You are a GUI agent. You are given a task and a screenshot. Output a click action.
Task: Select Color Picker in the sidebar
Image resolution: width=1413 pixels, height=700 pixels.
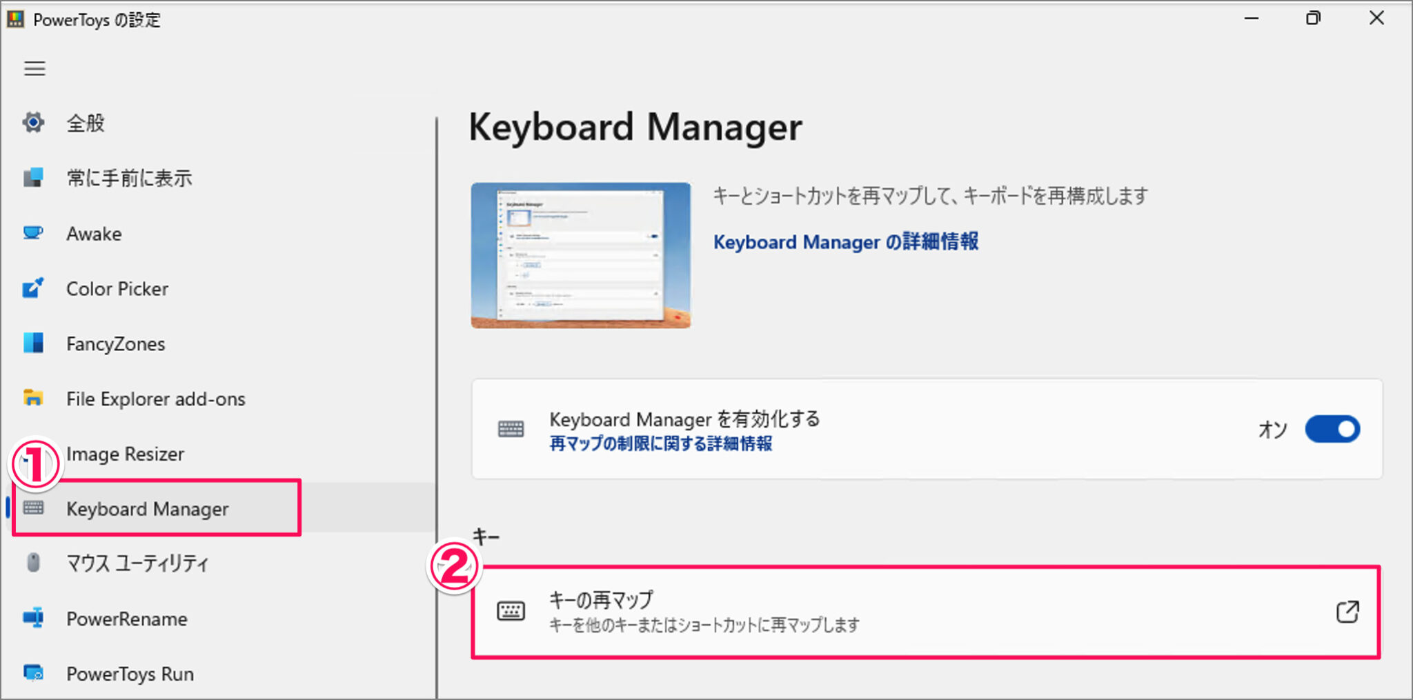117,288
